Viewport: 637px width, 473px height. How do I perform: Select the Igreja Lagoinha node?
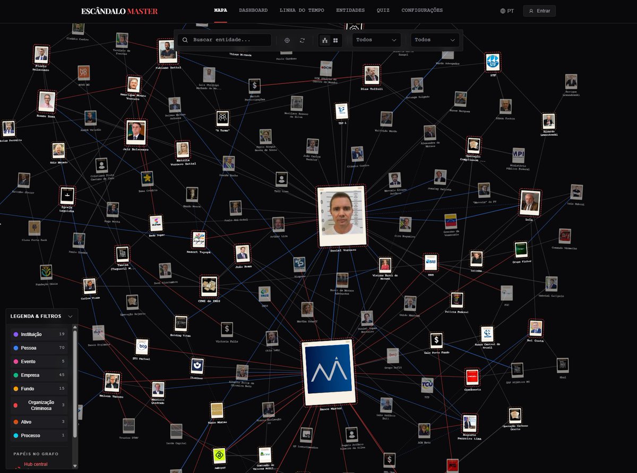click(66, 196)
